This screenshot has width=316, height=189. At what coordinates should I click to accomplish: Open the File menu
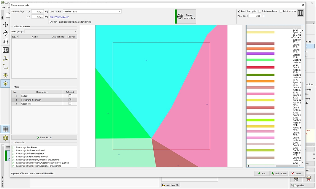point(3,7)
